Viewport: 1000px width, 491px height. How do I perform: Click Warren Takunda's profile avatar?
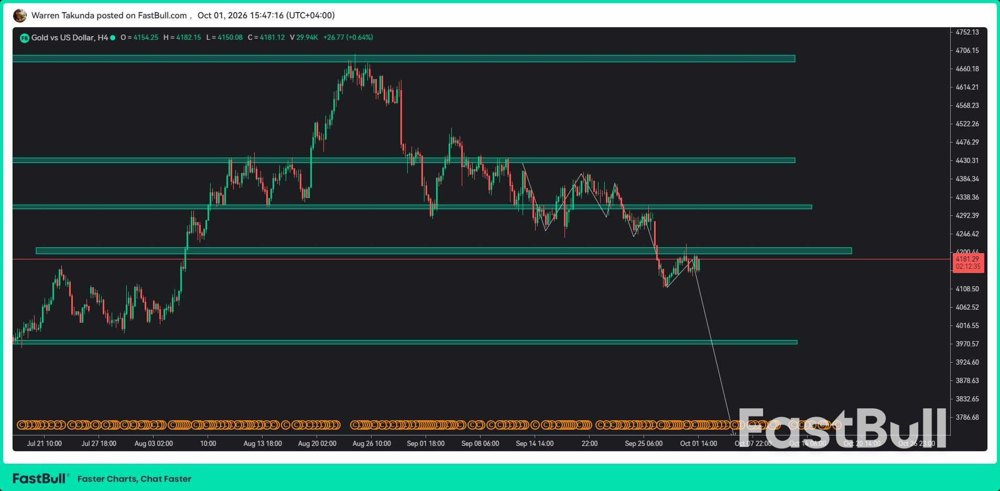click(20, 16)
